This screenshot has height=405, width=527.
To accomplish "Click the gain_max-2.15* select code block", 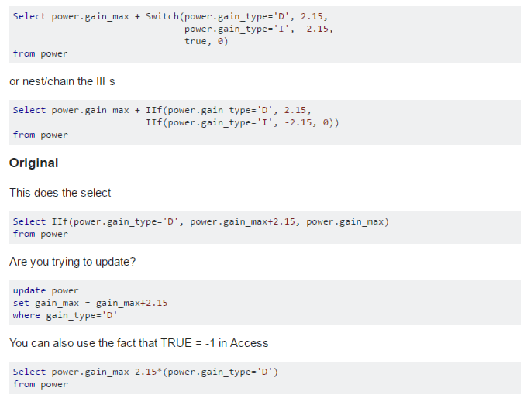I will point(265,378).
